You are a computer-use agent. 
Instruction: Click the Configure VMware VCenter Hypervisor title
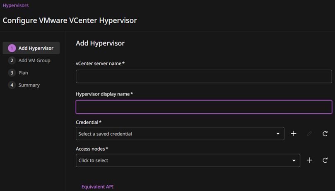(70, 21)
